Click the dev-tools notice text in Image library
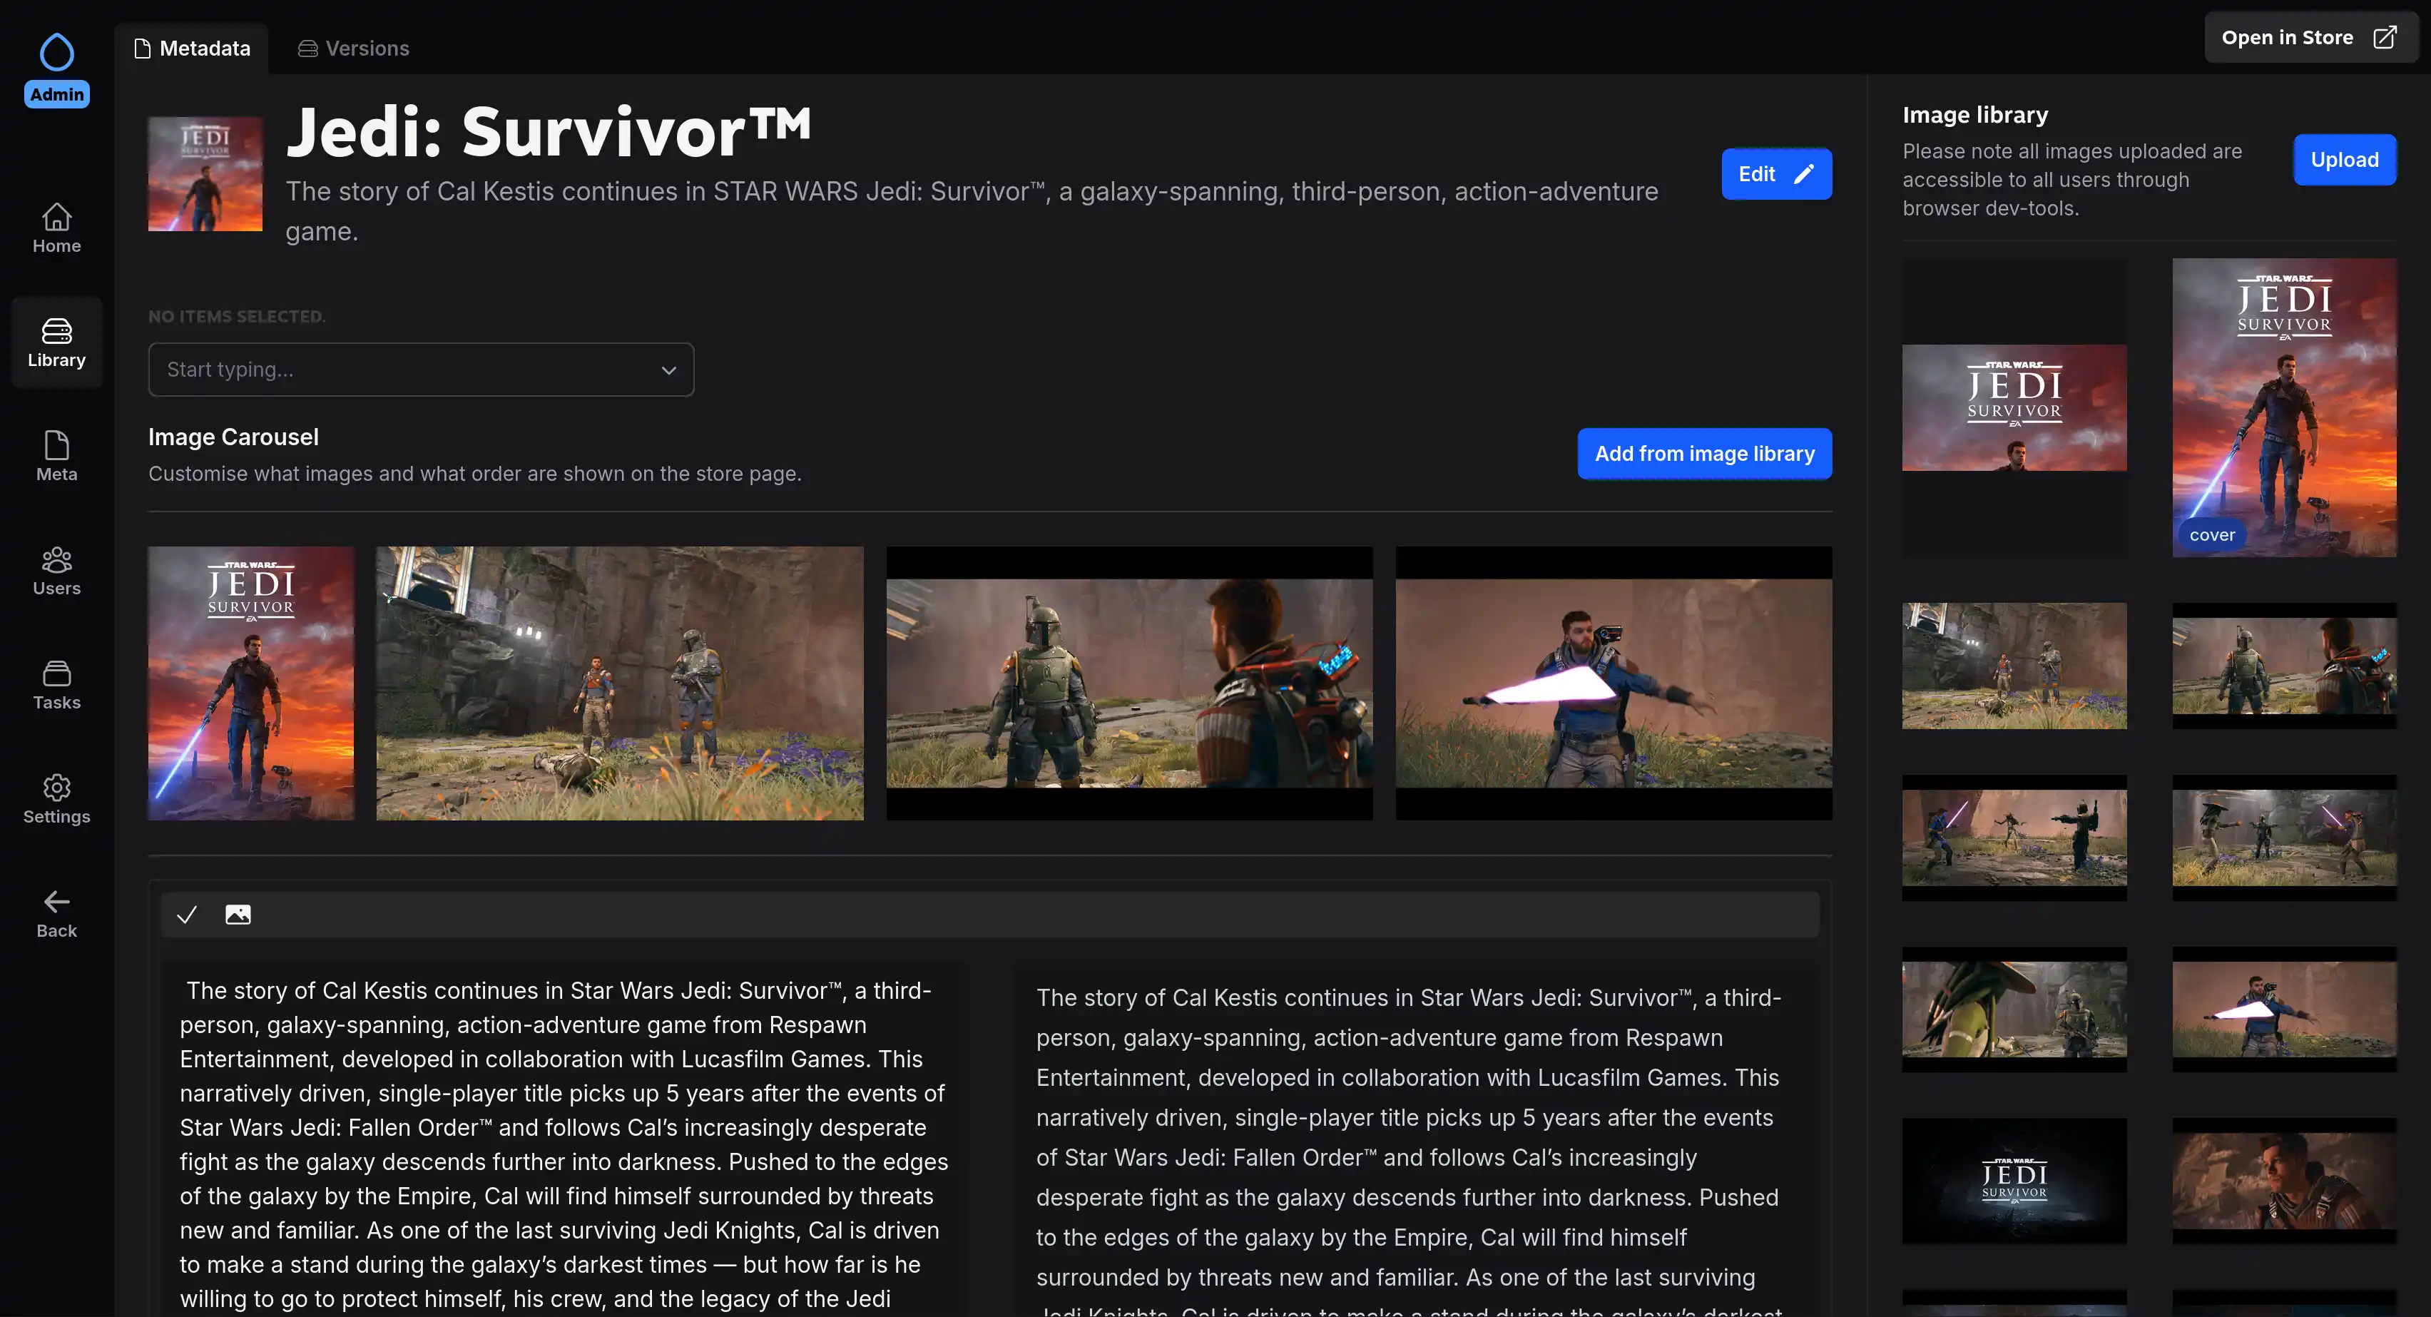 tap(2072, 179)
